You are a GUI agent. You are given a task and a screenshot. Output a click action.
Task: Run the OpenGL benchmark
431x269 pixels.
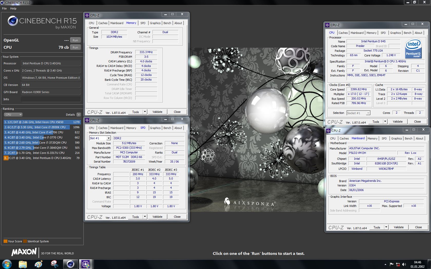click(75, 40)
